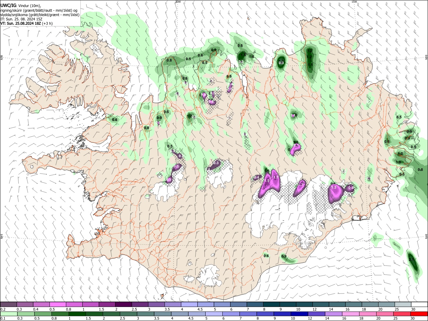Screen dimensions: 428x321
Task: Click the 'rigning/skúrir' legend description line
Action: pos(39,10)
